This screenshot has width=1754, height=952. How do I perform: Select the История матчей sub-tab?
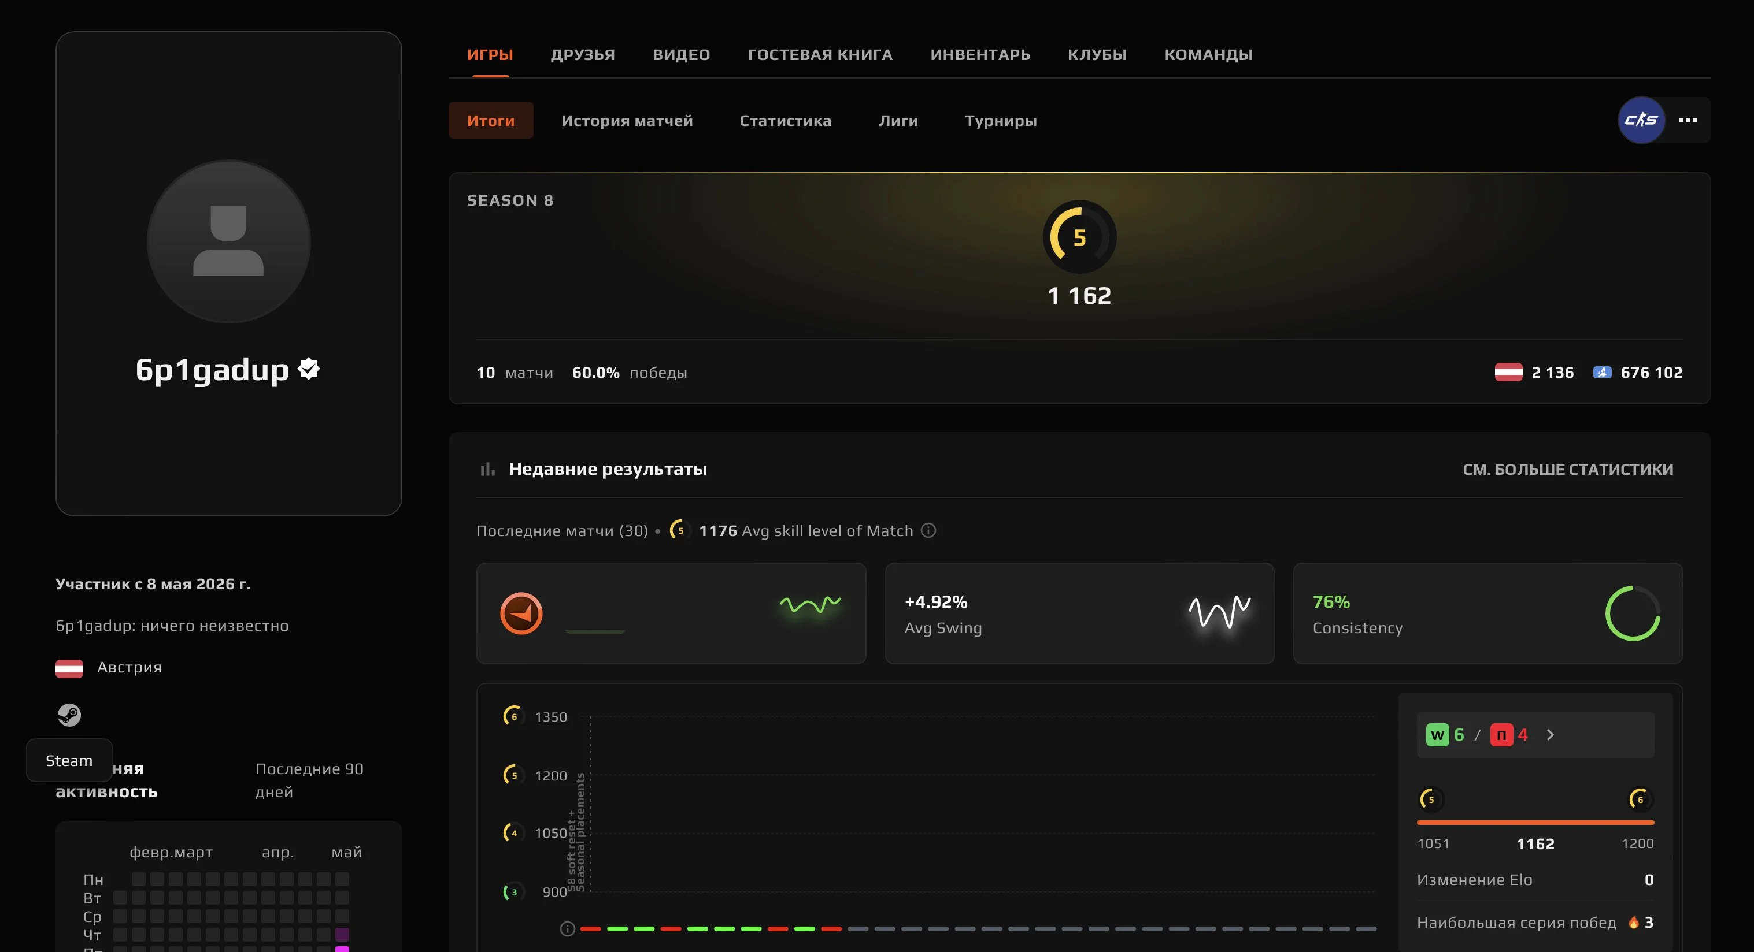[627, 121]
